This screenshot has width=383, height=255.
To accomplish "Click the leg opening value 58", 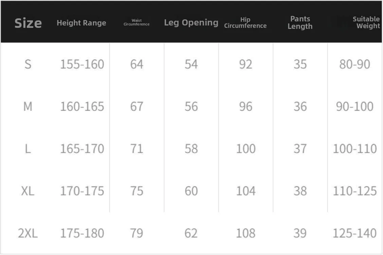I will 191,149.
